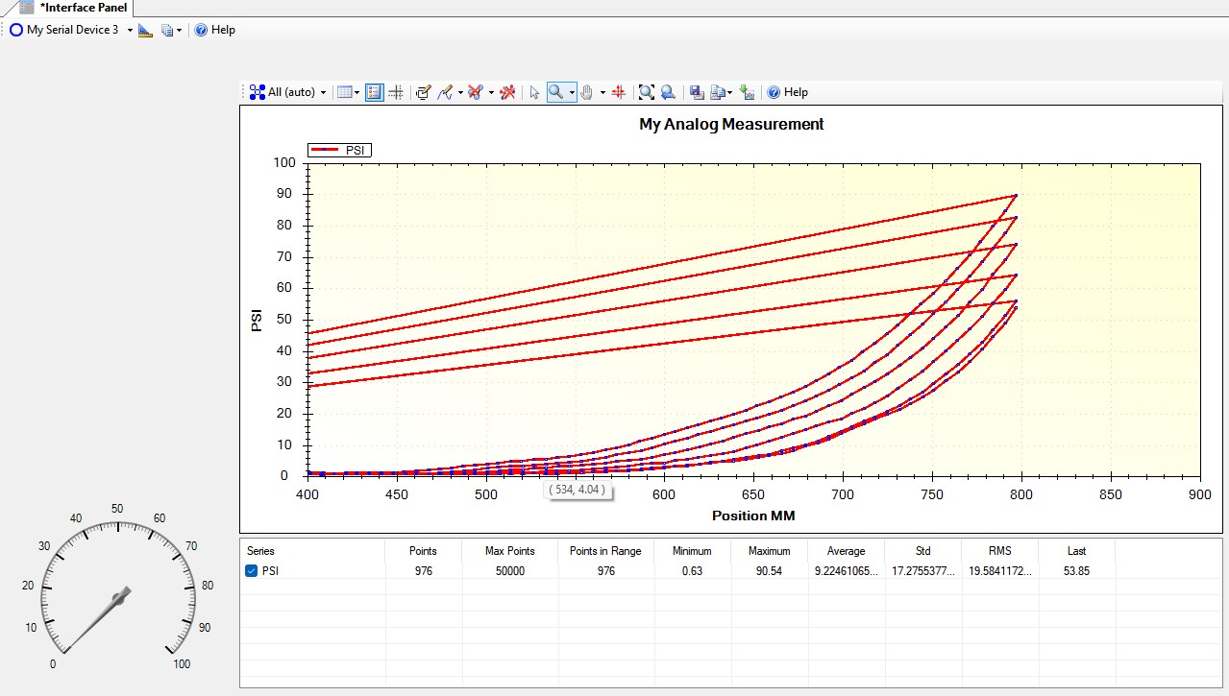This screenshot has width=1229, height=696.
Task: Select the Average value cell 9.22461065
Action: 846,571
